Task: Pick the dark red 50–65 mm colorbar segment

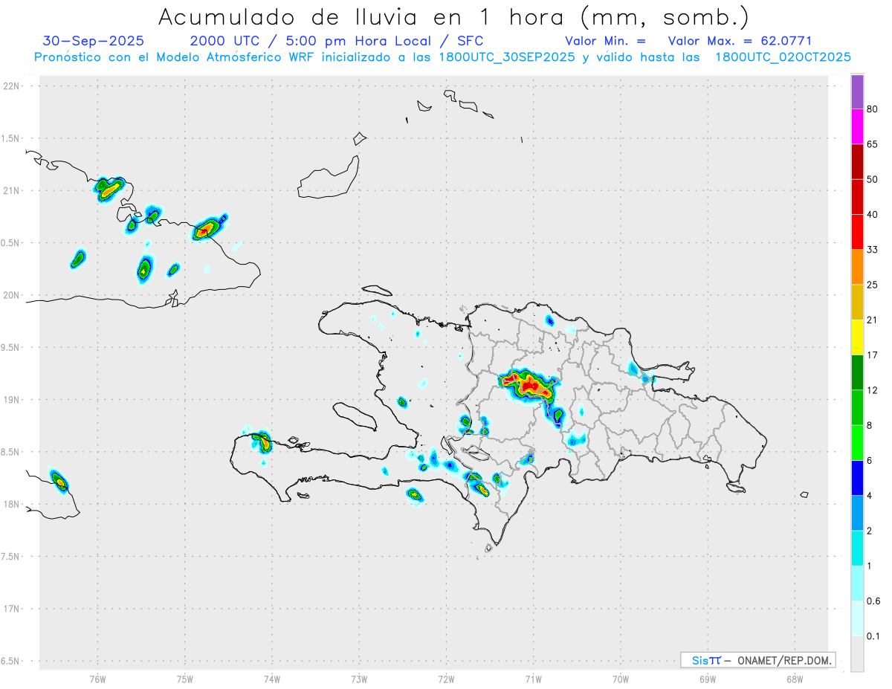Action: (x=857, y=161)
